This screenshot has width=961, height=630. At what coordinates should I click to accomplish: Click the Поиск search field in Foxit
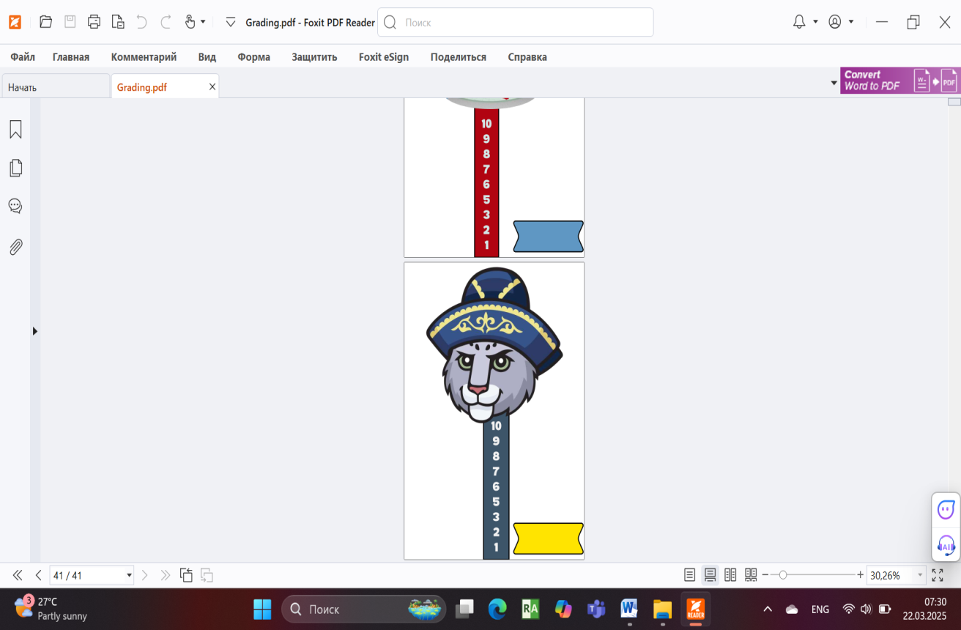coord(515,22)
